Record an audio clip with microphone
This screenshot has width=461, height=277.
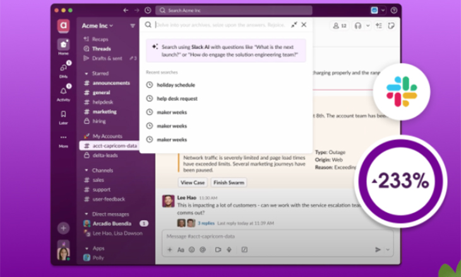[x=229, y=250]
